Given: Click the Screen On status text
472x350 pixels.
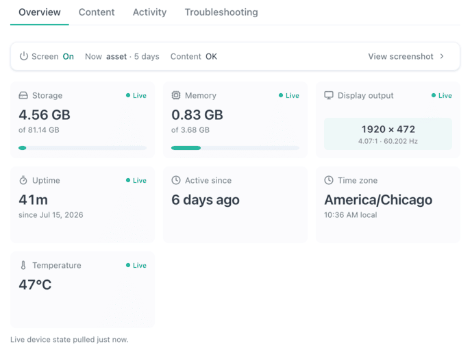Looking at the screenshot, I should pos(53,56).
